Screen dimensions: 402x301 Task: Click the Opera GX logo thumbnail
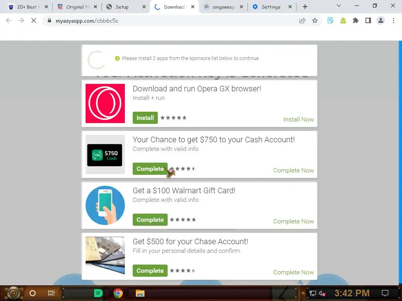(105, 103)
